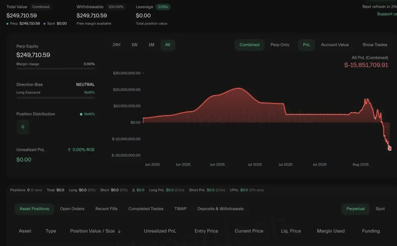The height and width of the screenshot is (246, 397).
Task: Select the 1M chart timeframe
Action: 151,45
